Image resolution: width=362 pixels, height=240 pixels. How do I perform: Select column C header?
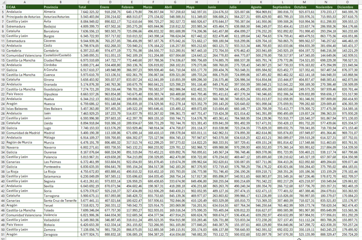[89, 2]
